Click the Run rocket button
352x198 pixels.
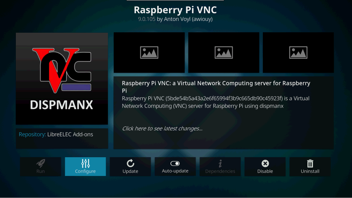(41, 166)
